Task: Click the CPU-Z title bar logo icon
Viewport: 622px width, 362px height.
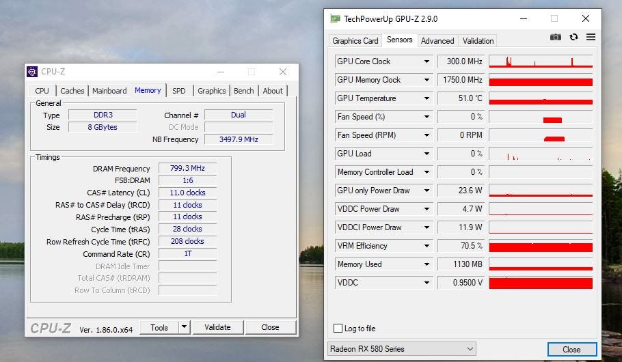Action: [x=32, y=72]
